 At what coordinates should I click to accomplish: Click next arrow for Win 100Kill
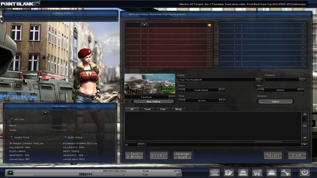coord(301,90)
